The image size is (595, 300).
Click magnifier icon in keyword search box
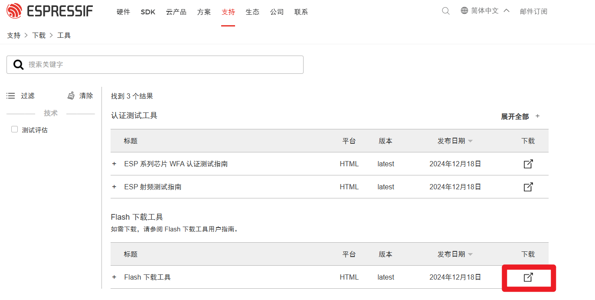19,65
